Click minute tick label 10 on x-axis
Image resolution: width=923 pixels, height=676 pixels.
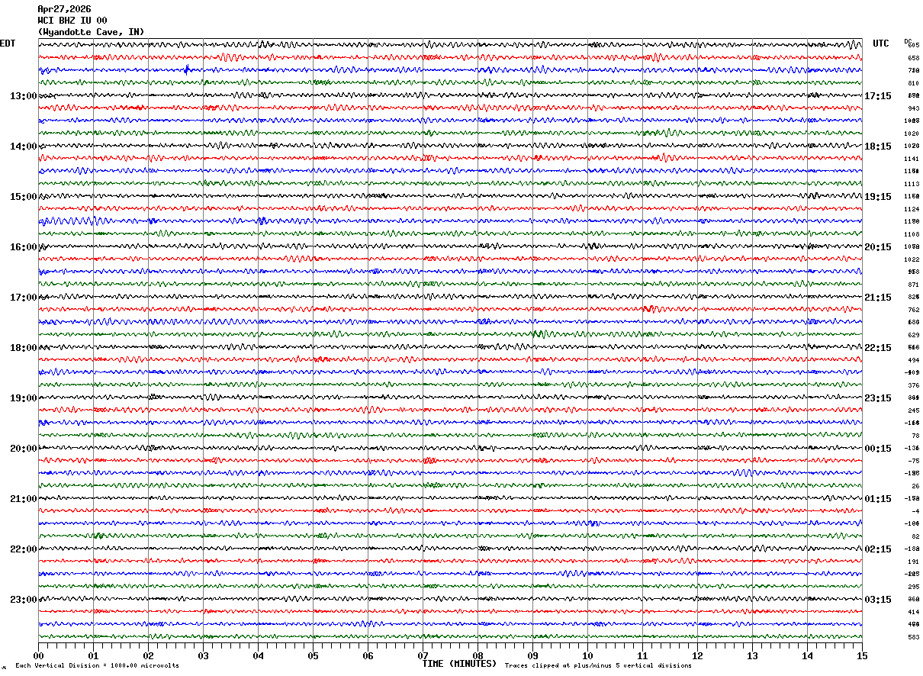[587, 655]
